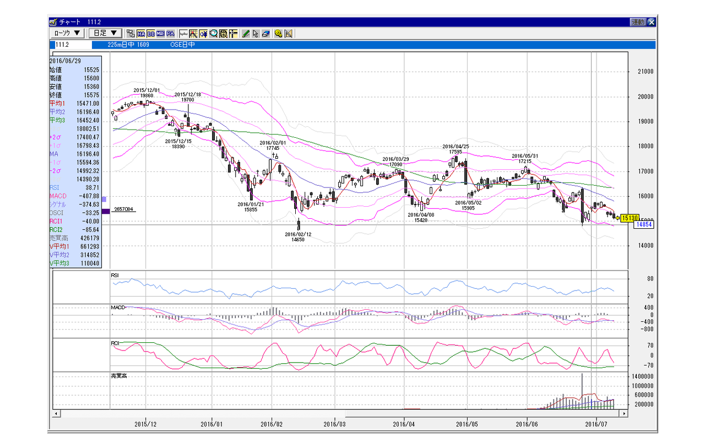Select the arrow pointer tool
705x447 pixels.
(x=256, y=33)
